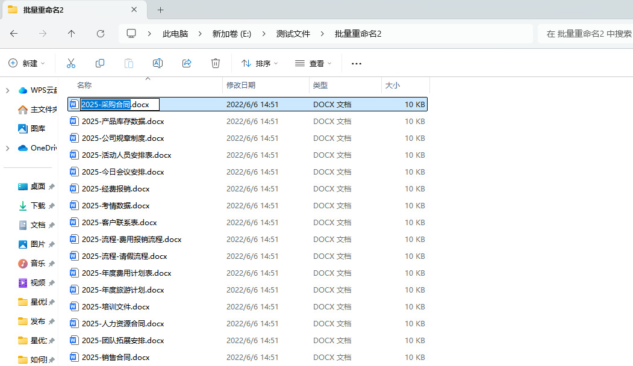The image size is (633, 366).
Task: Click 此电脑 breadcrumb
Action: [175, 34]
